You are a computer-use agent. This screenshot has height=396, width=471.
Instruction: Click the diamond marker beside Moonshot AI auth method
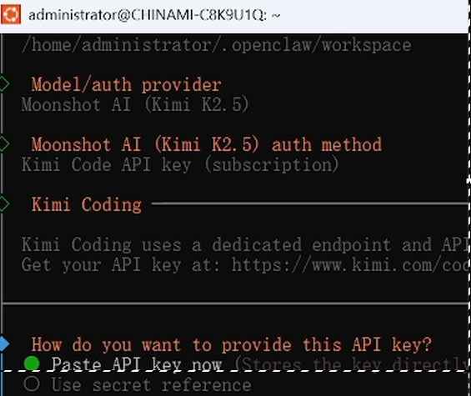(x=4, y=144)
